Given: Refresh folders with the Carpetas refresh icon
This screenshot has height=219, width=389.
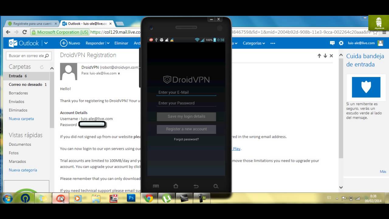Looking at the screenshot, I should pos(42,67).
